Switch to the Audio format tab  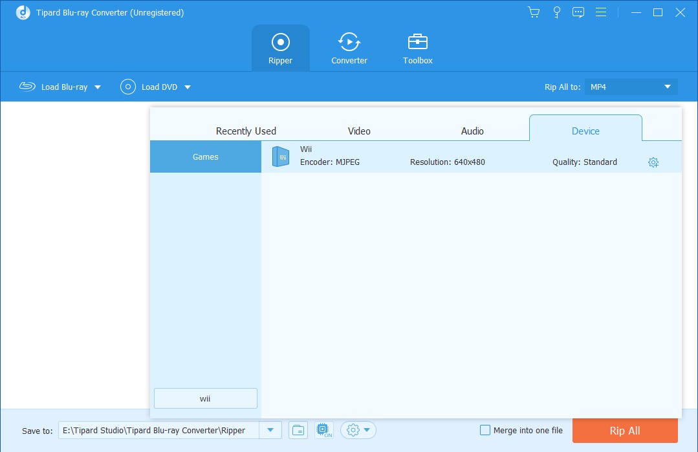coord(472,131)
